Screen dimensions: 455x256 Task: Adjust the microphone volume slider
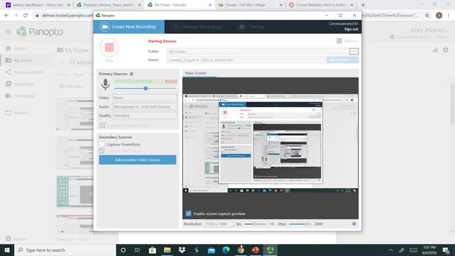point(145,89)
